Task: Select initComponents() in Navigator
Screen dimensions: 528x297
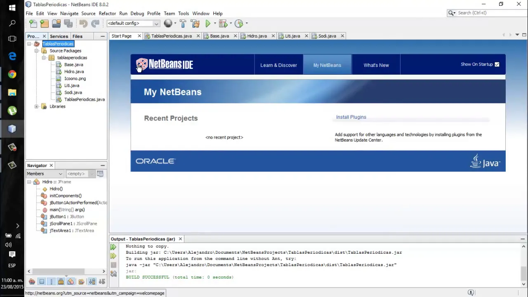Action: tap(66, 196)
